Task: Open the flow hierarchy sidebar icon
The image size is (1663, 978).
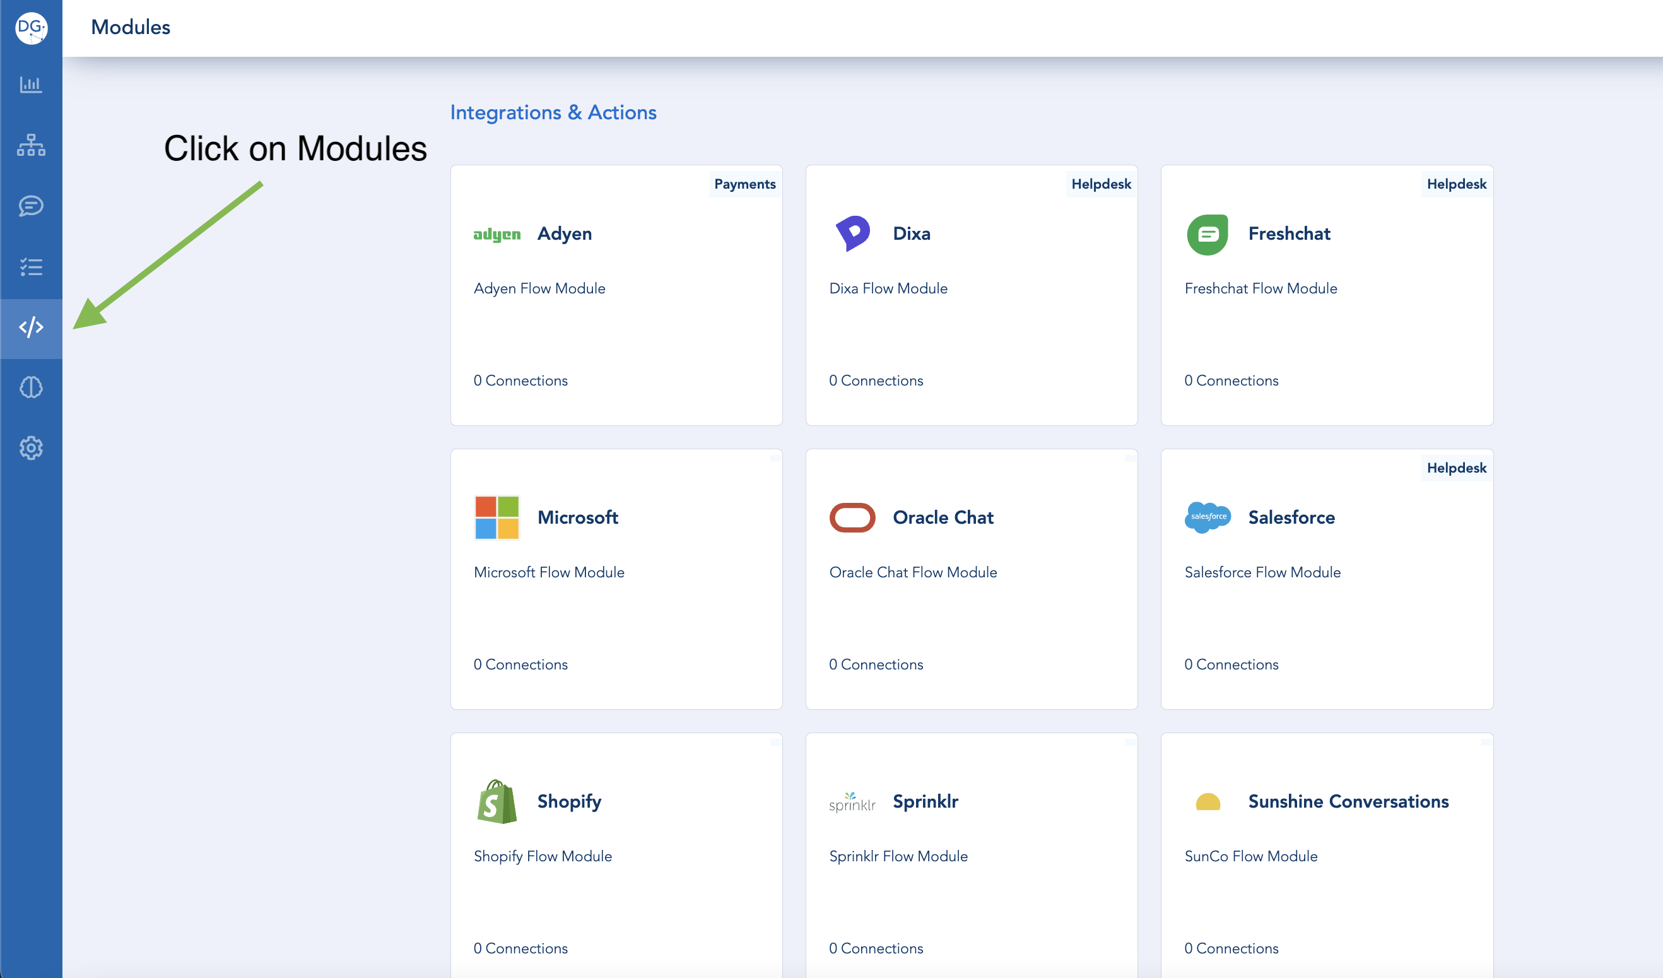Action: (31, 144)
